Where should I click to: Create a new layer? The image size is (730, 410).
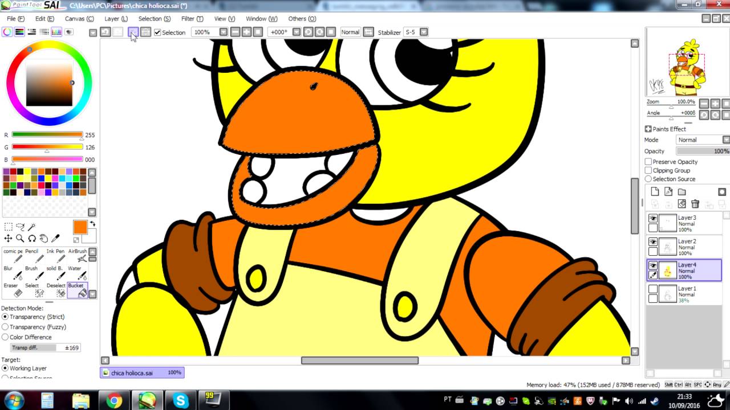point(655,192)
